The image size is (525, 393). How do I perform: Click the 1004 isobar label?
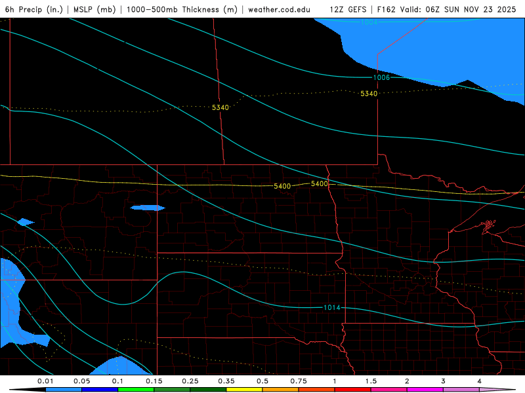[369, 22]
